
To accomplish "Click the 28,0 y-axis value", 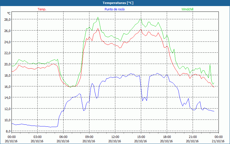I will pos(7,20).
